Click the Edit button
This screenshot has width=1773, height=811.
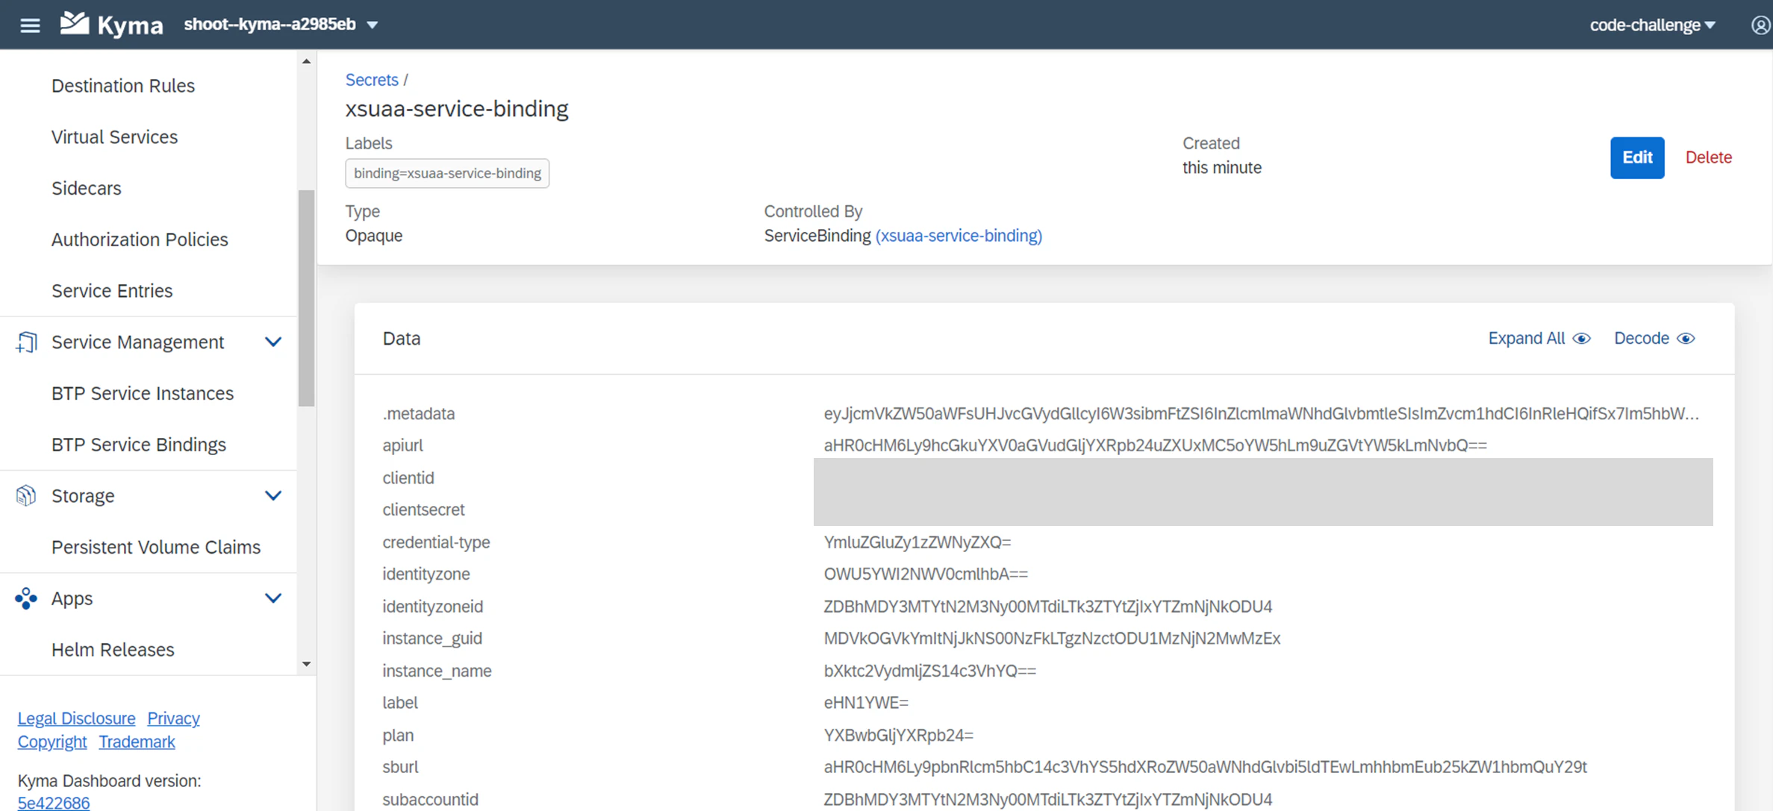click(x=1637, y=157)
